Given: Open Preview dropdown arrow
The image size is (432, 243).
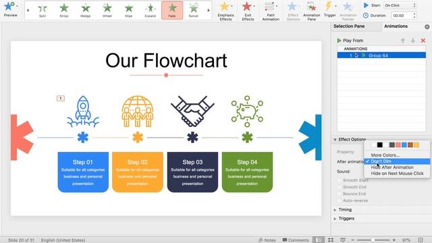Looking at the screenshot, I should (17, 6).
